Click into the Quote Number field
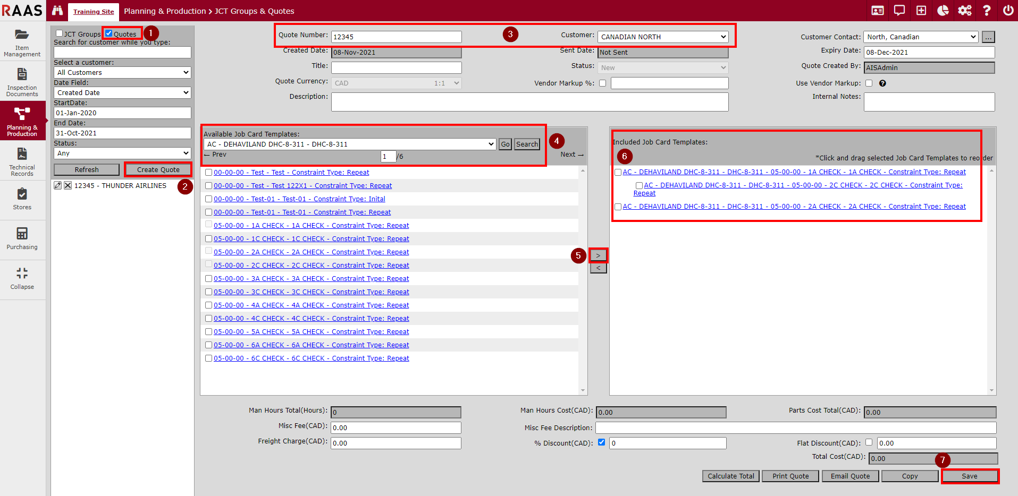 point(396,37)
